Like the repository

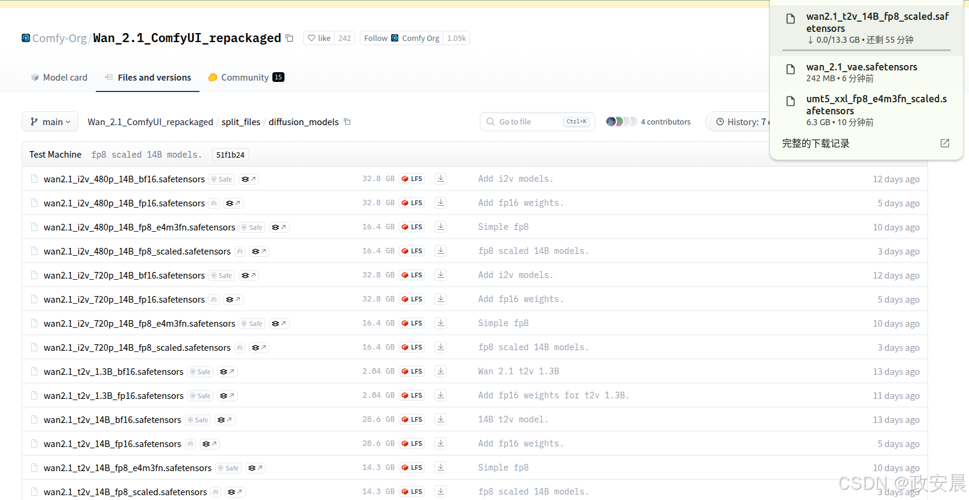point(319,38)
